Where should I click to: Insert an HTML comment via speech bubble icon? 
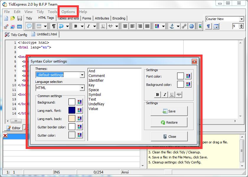[29, 26]
